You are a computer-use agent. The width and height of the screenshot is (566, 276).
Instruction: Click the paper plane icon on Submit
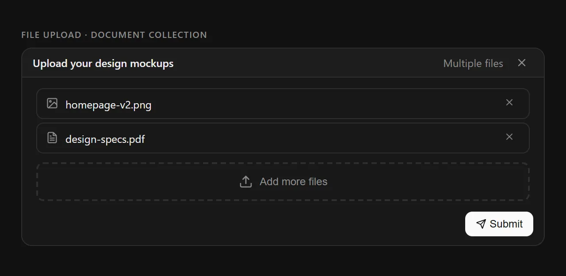481,224
